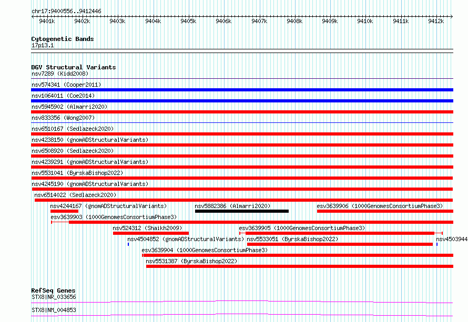
Task: Select the red nsv524312 variant bar
Action: 151,233
